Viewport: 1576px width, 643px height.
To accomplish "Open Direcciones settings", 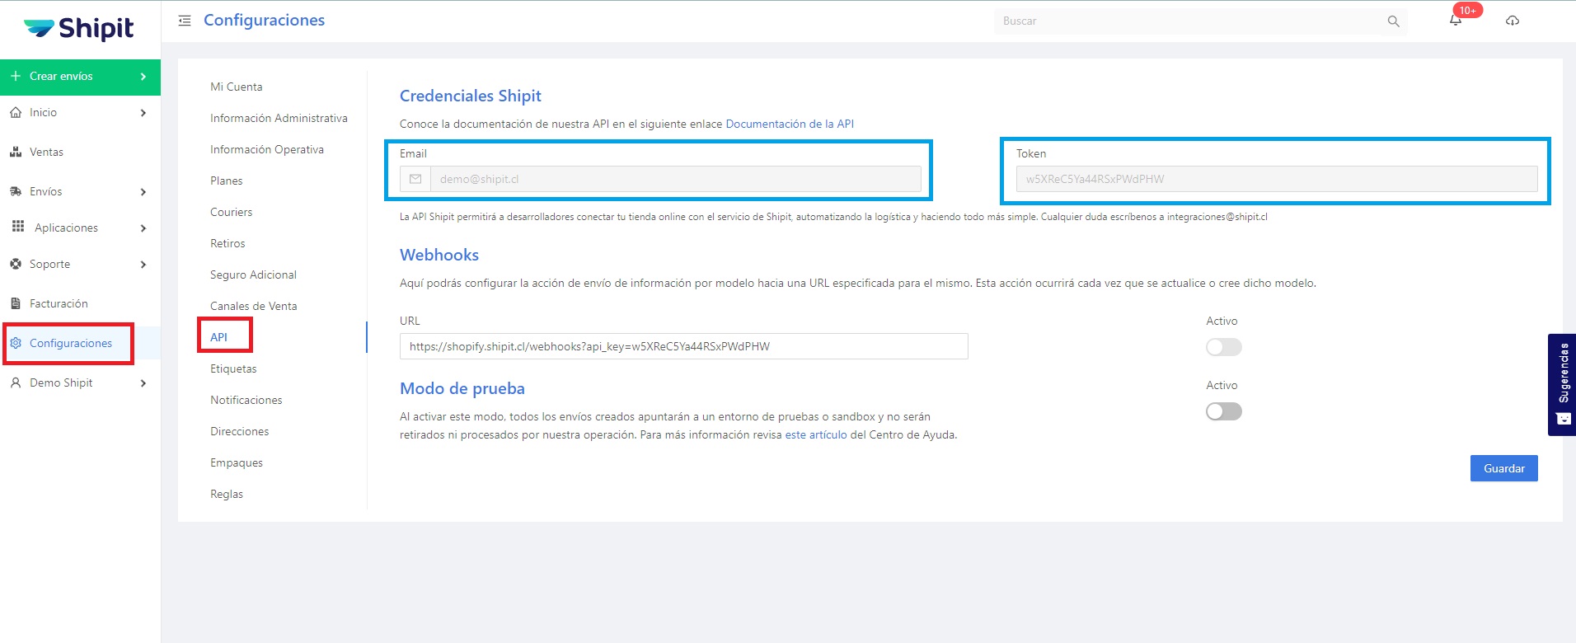I will coord(240,431).
